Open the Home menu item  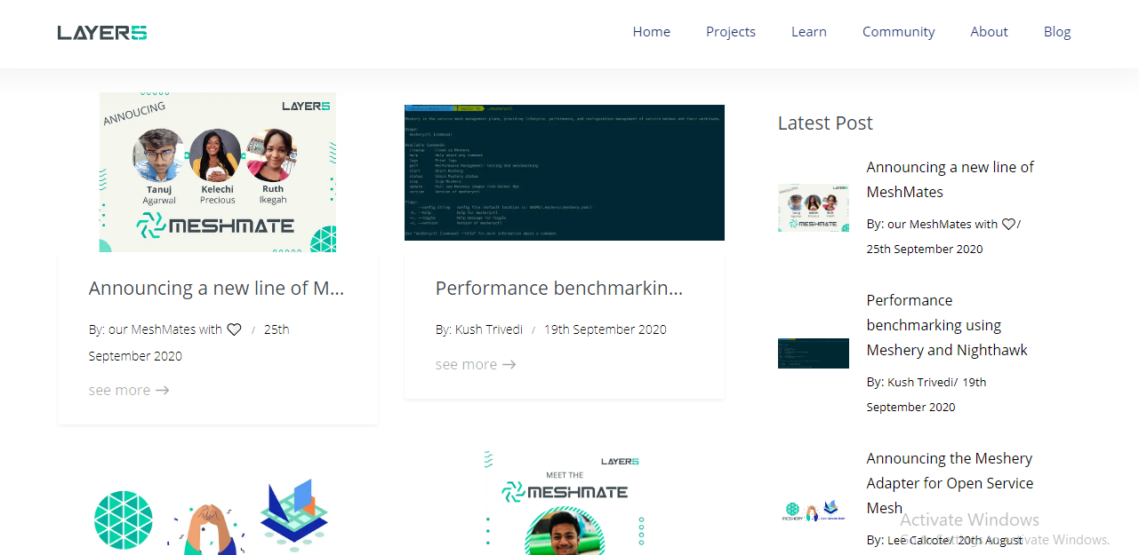coord(652,32)
